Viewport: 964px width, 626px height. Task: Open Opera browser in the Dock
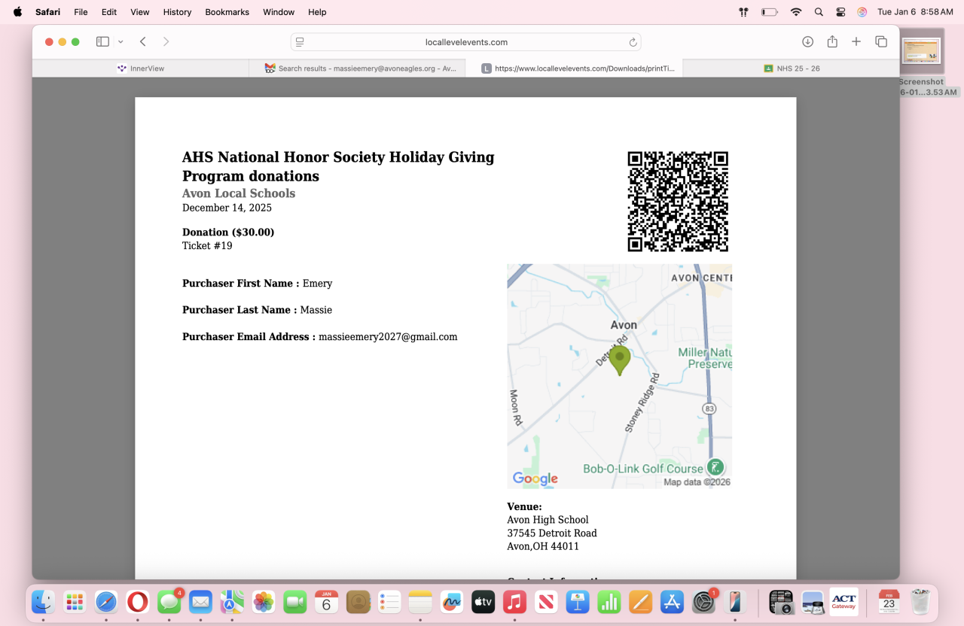click(x=137, y=602)
